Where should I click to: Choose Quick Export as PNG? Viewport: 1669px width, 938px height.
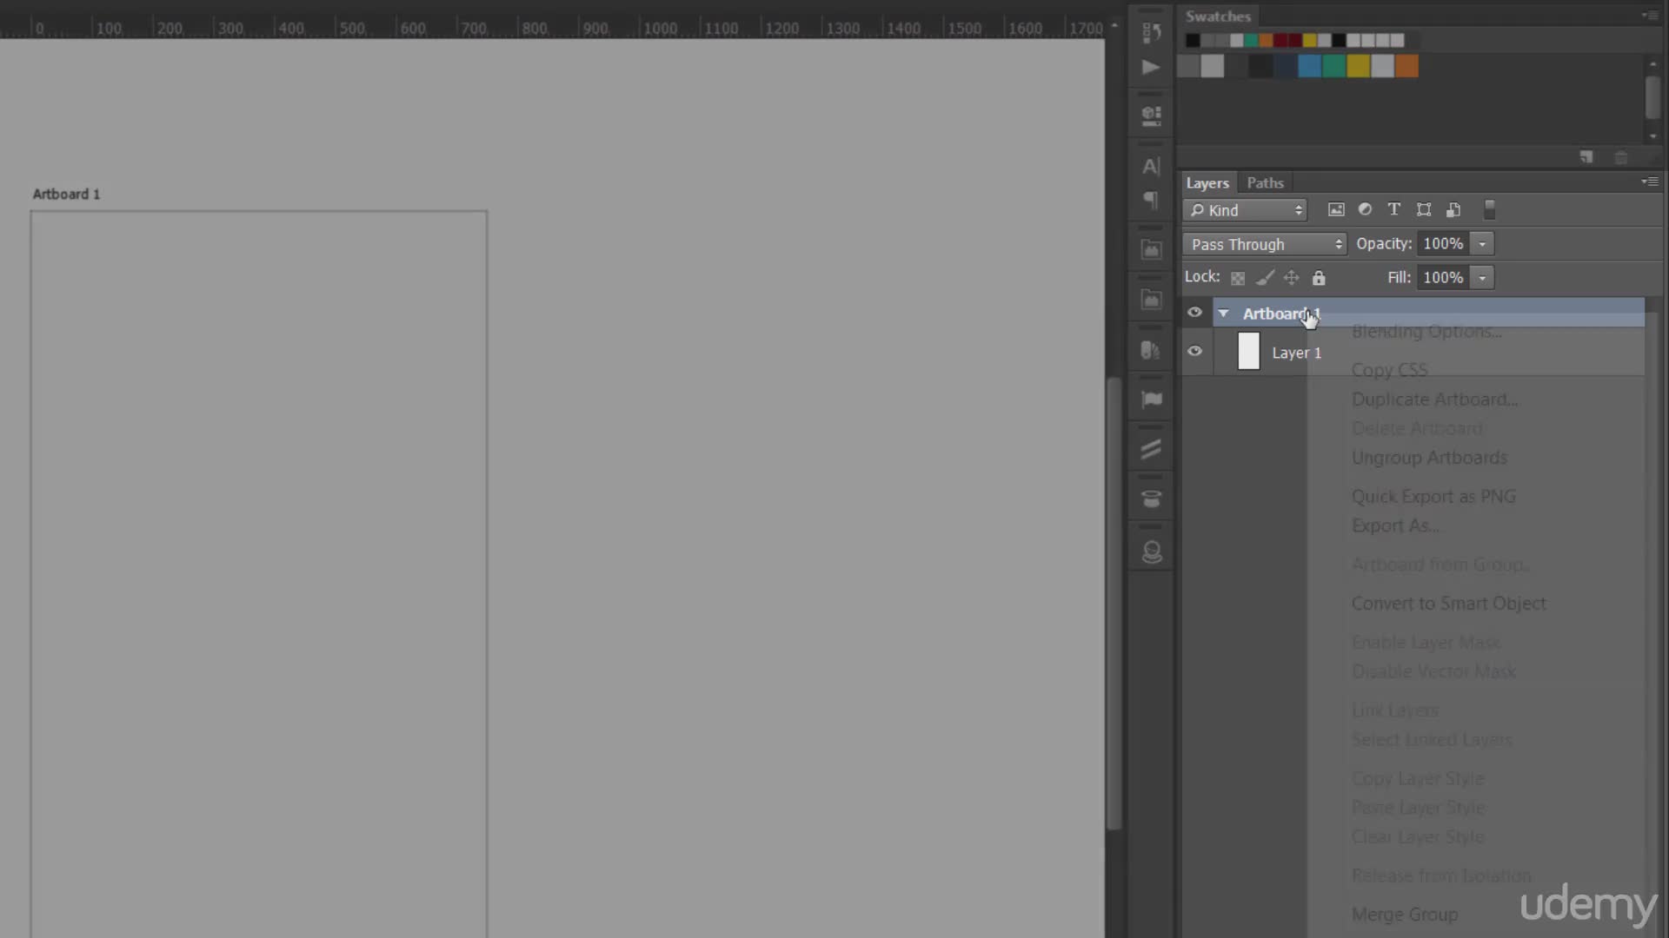[x=1433, y=497]
